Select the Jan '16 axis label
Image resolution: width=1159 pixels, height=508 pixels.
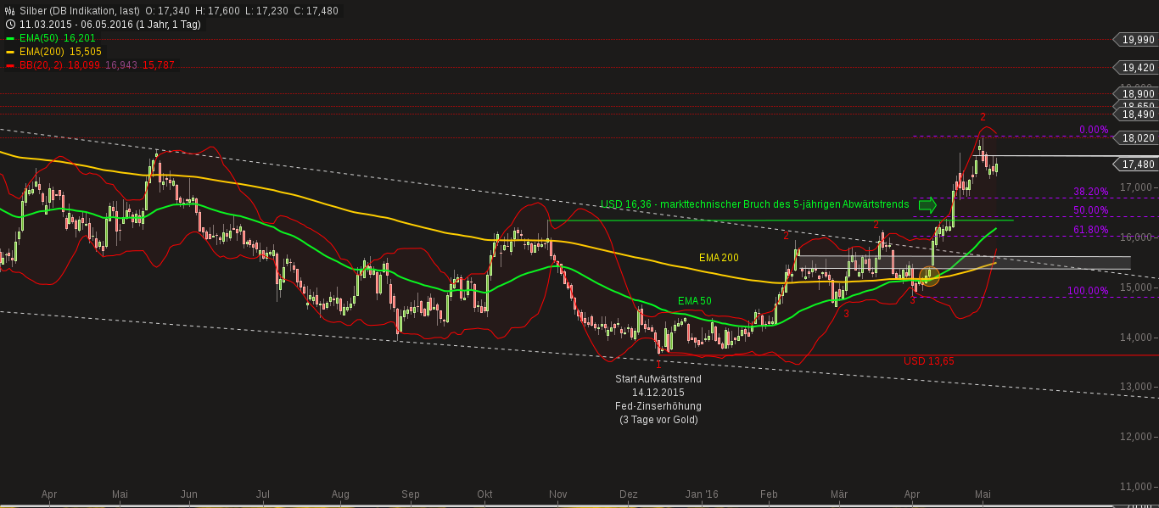point(702,494)
